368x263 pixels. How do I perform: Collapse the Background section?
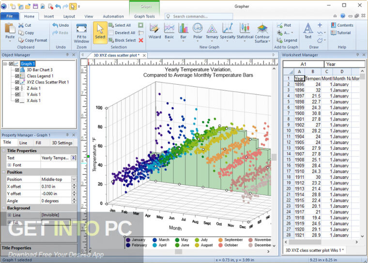click(4, 208)
